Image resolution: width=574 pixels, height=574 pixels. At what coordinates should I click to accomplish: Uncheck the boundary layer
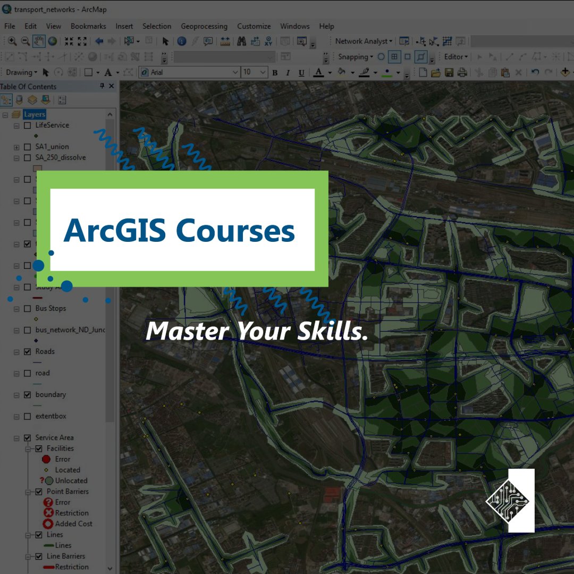28,395
